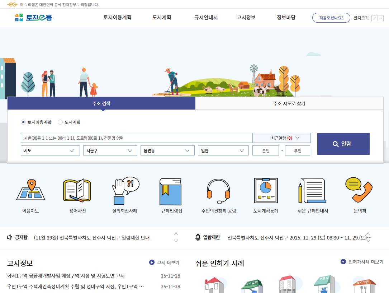This screenshot has width=389, height=293.
Task: Expand the 시도 region dropdown
Action: pos(50,150)
